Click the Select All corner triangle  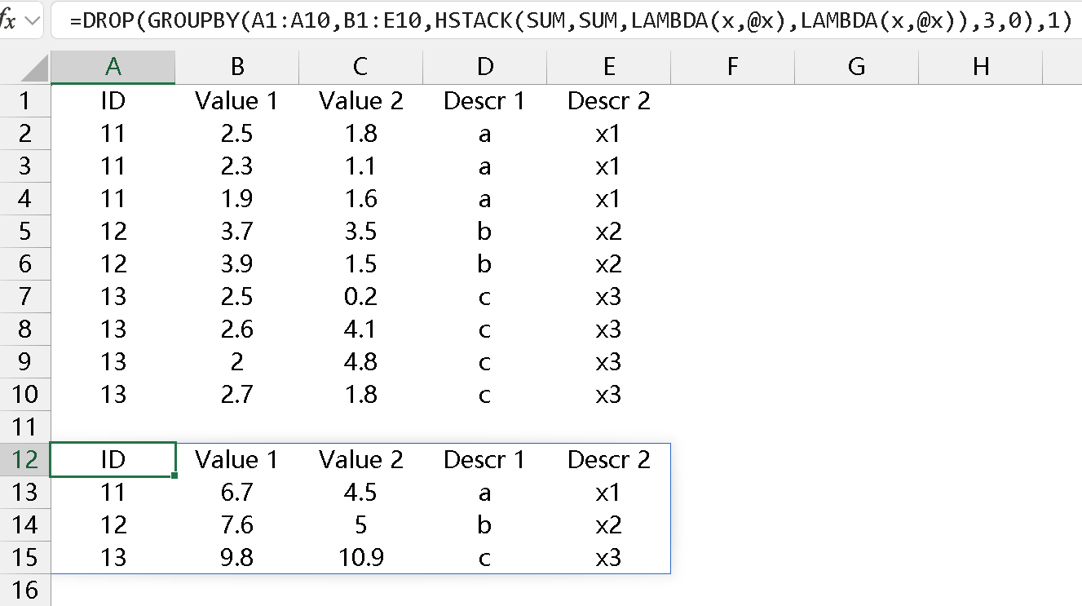[35, 69]
